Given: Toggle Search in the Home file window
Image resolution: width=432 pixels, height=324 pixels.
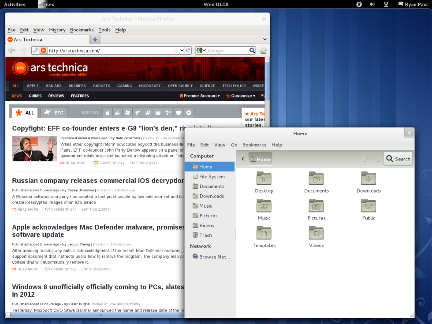Looking at the screenshot, I should (x=398, y=159).
